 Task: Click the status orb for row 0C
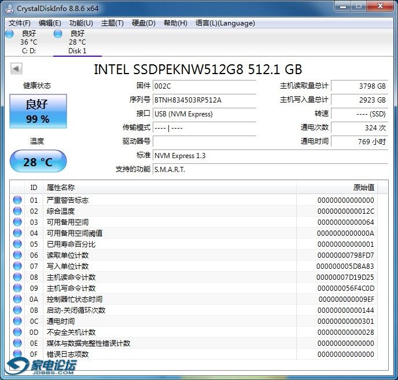17,321
